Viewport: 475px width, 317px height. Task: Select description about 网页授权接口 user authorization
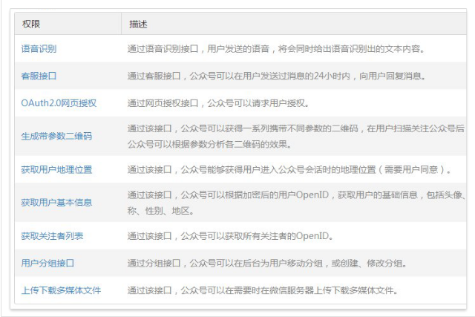pyautogui.click(x=218, y=103)
